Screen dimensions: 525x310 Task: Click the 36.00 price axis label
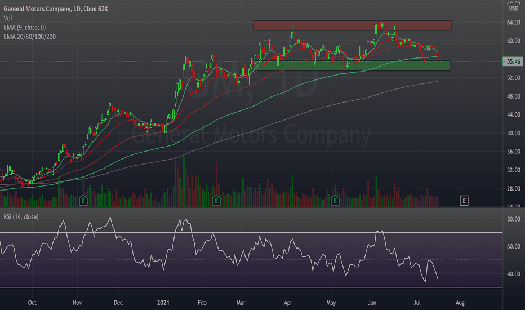tap(513, 152)
